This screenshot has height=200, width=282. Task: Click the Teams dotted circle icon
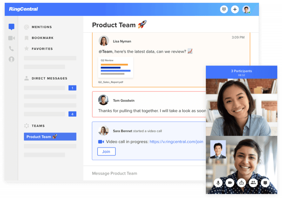click(x=26, y=126)
